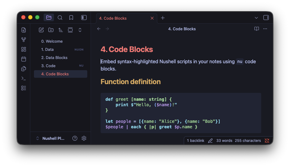Click inside the Nushell code block
The image size is (290, 167).
point(181,113)
